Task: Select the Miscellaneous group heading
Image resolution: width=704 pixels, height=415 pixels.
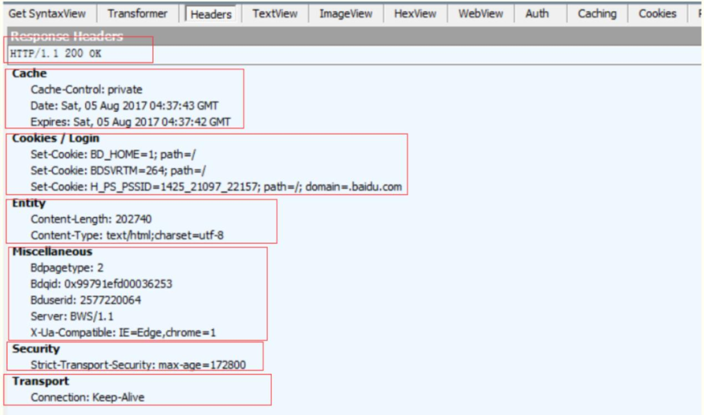Action: (x=52, y=251)
